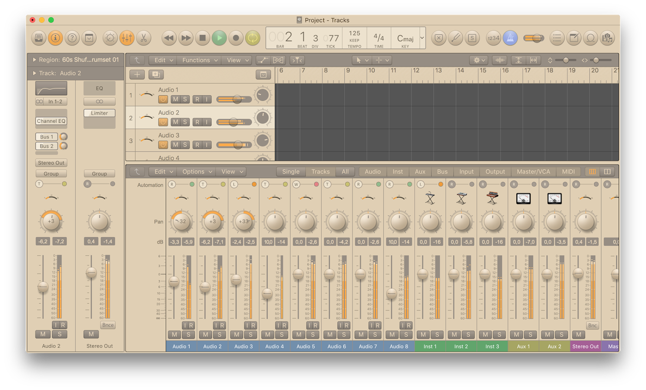Open the List Editors button
Image resolution: width=646 pixels, height=390 pixels.
(x=557, y=38)
